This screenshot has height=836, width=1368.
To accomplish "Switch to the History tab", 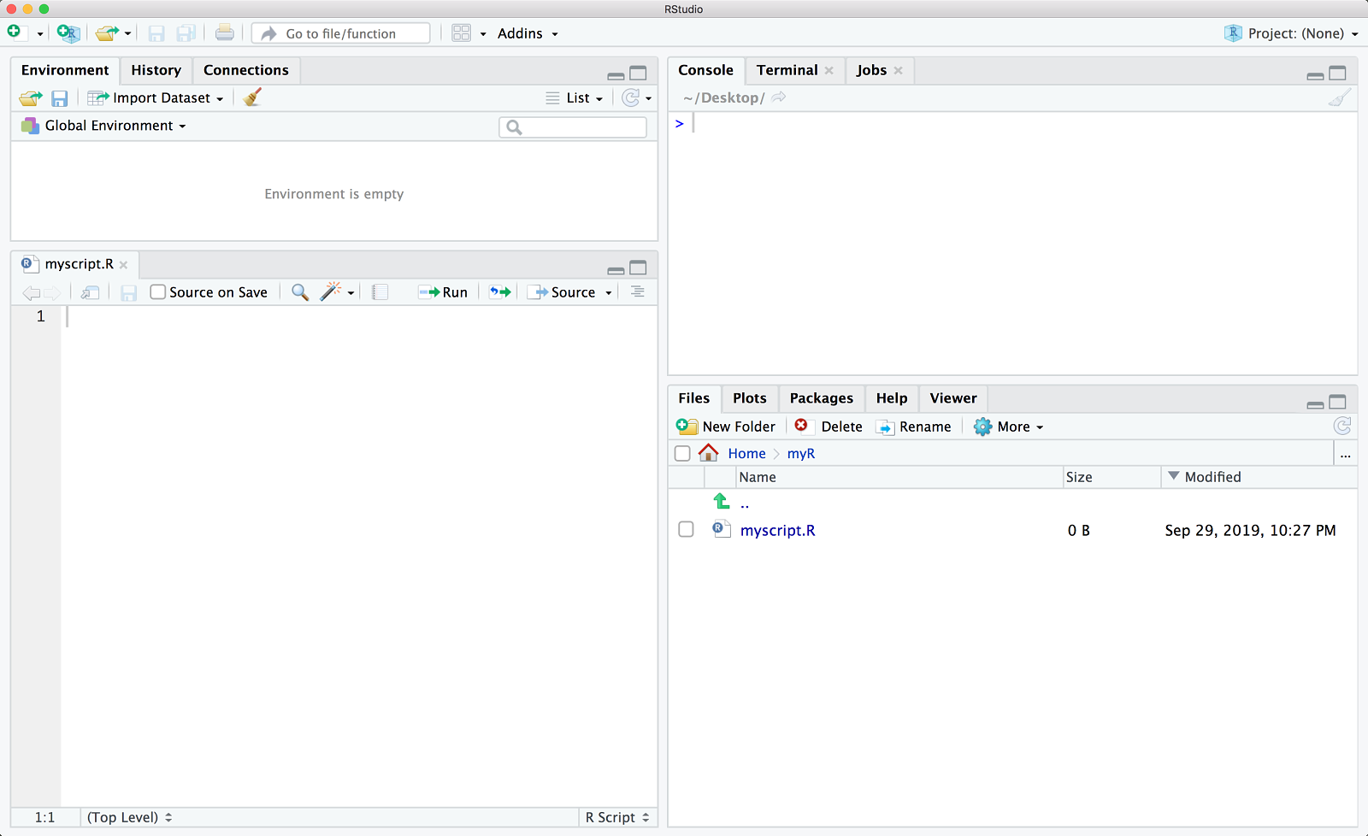I will [x=156, y=70].
